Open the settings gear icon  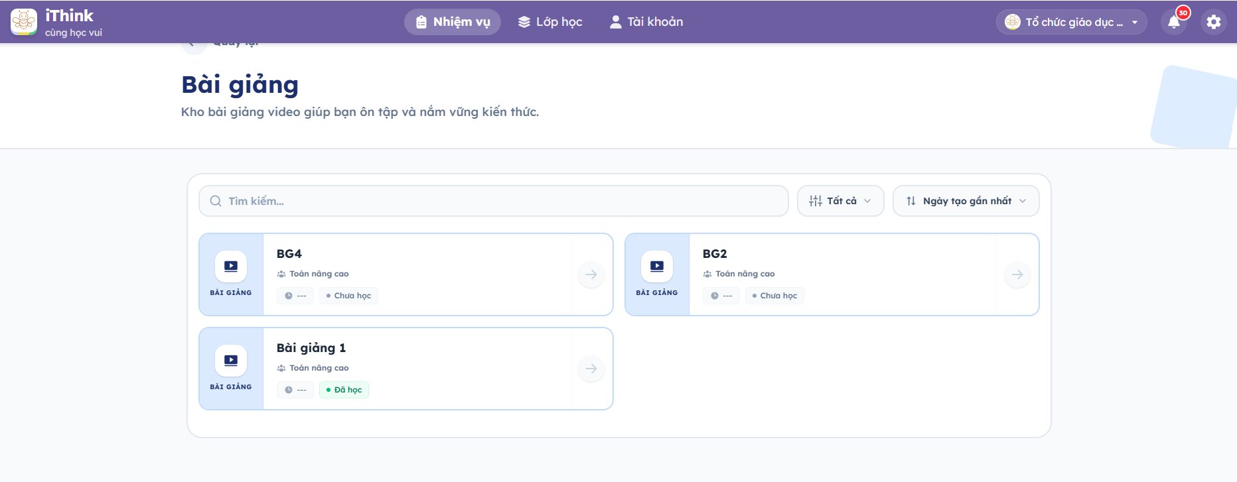(x=1213, y=22)
